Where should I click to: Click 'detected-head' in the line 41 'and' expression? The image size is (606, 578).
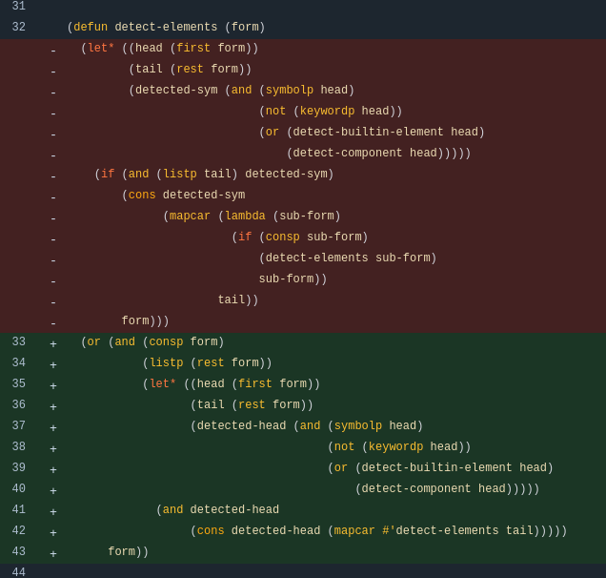click(x=234, y=510)
